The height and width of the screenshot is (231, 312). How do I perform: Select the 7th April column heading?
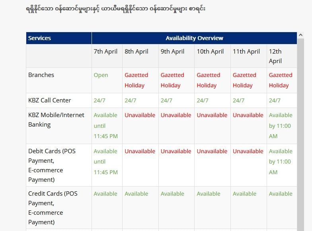click(x=105, y=52)
